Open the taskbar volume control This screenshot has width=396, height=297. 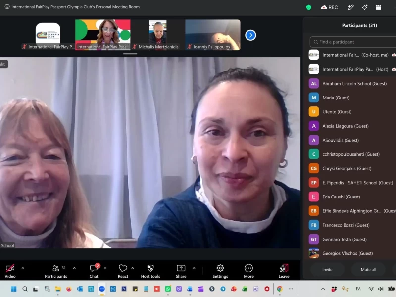point(380,289)
